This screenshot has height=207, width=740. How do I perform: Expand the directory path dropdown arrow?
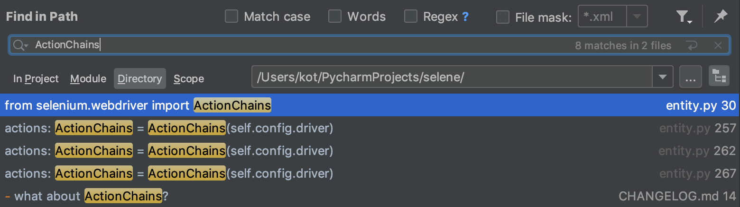coord(663,77)
